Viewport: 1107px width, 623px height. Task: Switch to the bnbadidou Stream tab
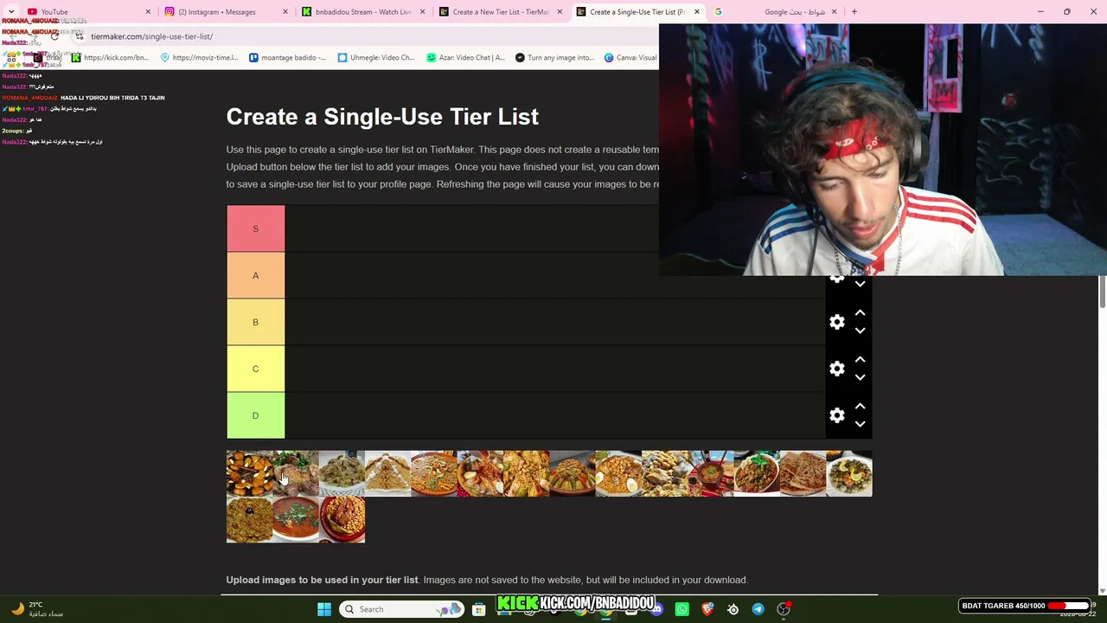tap(362, 12)
